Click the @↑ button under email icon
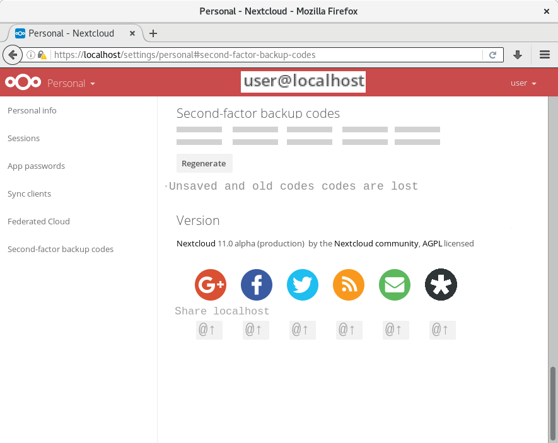This screenshot has width=558, height=443. coord(396,330)
